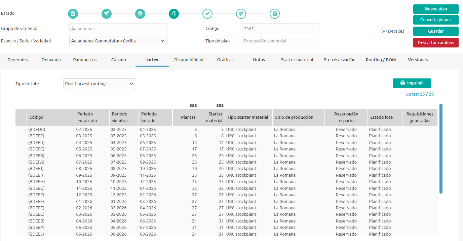This screenshot has height=241, width=463.
Task: Save with the Guardar button
Action: [x=436, y=31]
